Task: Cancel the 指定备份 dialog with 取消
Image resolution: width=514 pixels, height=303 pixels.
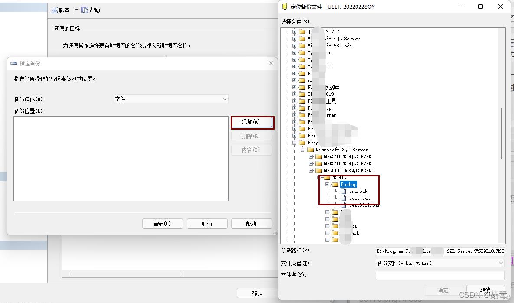Action: click(207, 224)
